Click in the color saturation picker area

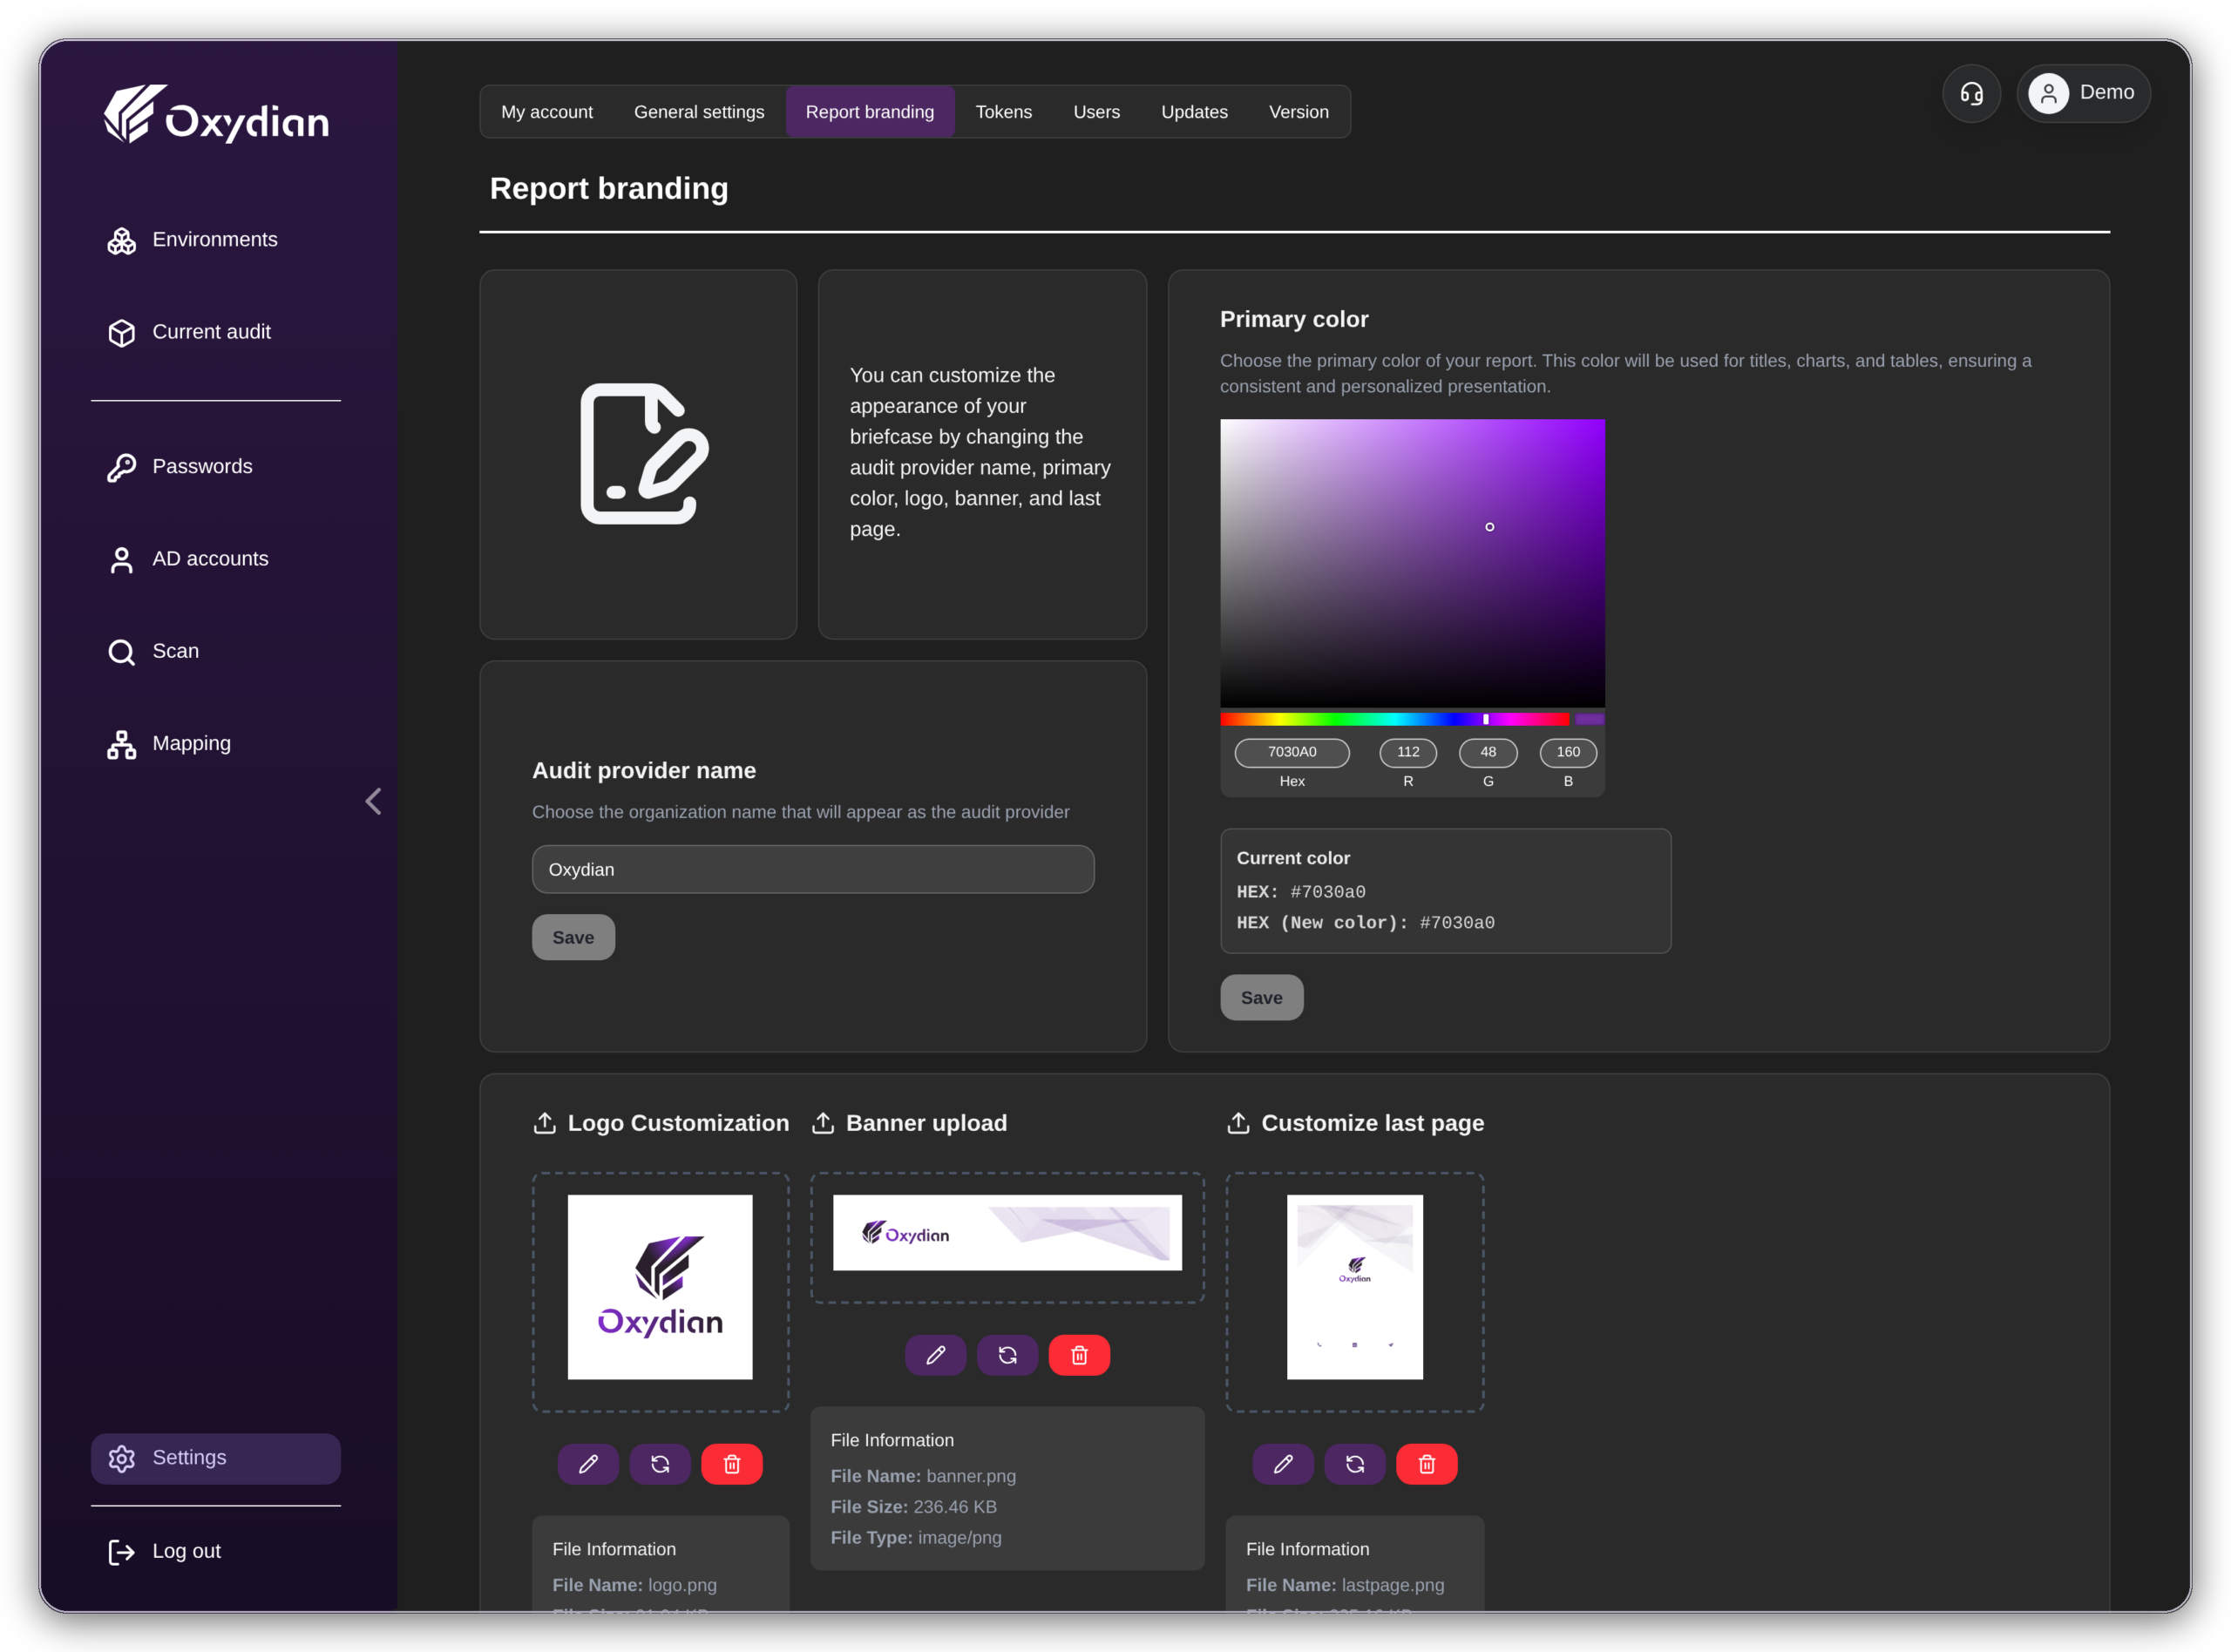pyautogui.click(x=1412, y=563)
